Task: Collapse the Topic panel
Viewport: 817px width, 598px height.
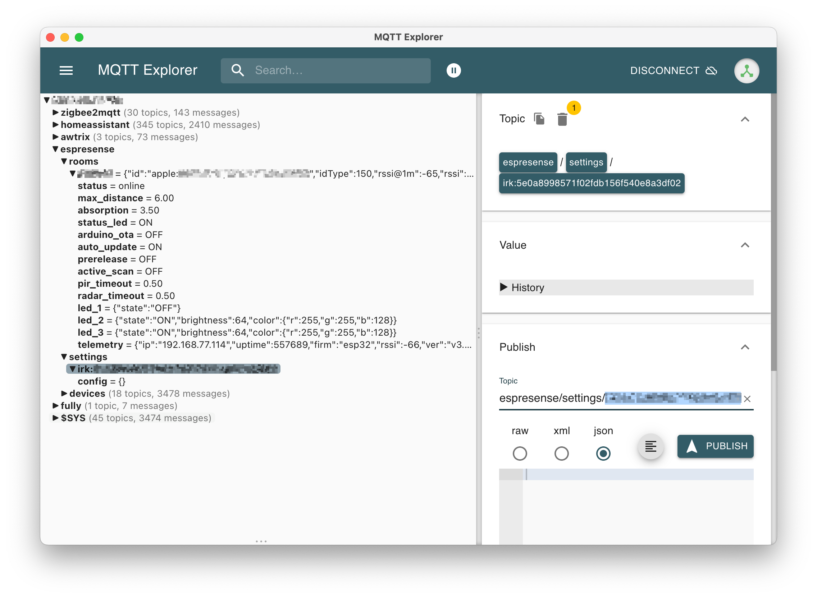Action: [745, 119]
